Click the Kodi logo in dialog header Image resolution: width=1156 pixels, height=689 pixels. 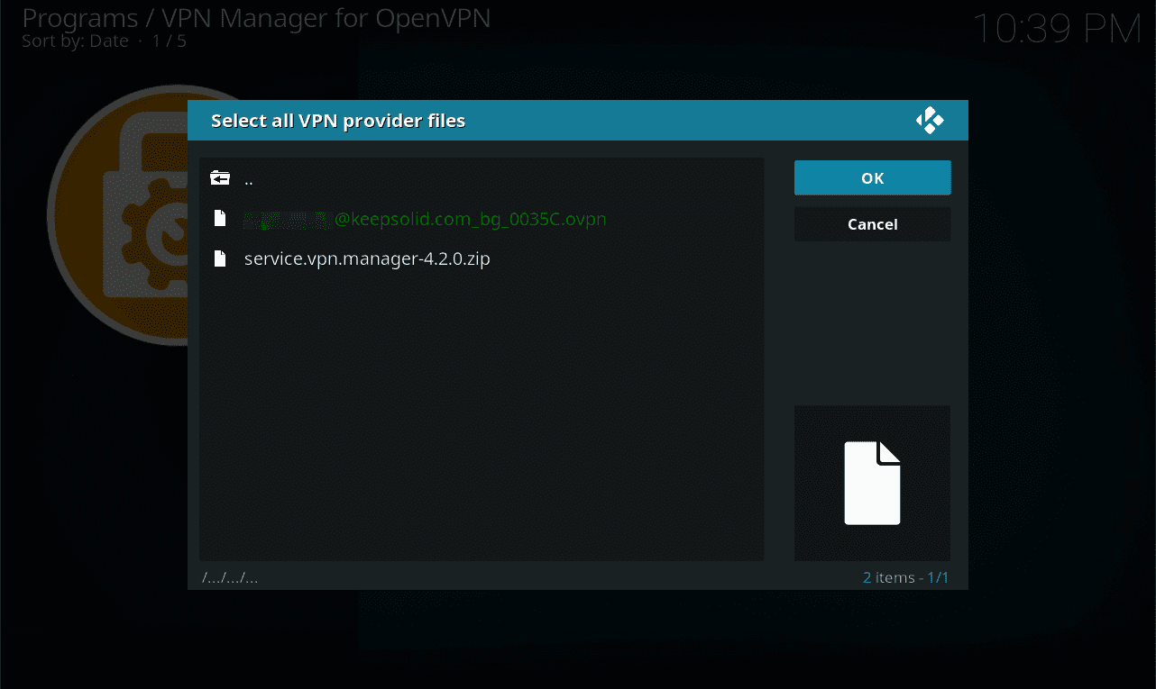pos(930,121)
